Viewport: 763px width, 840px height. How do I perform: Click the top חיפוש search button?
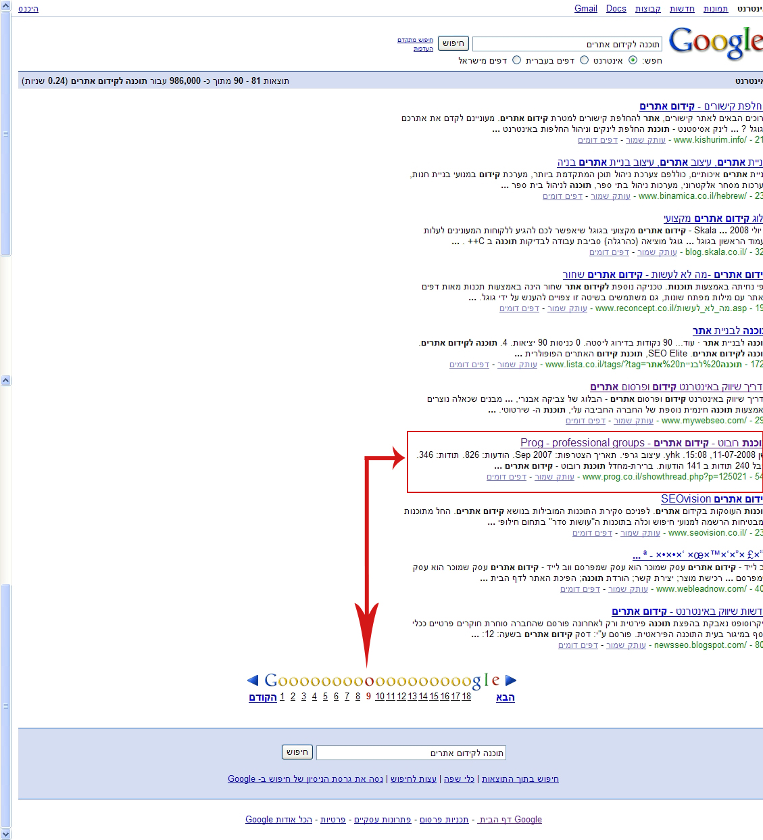coord(453,43)
